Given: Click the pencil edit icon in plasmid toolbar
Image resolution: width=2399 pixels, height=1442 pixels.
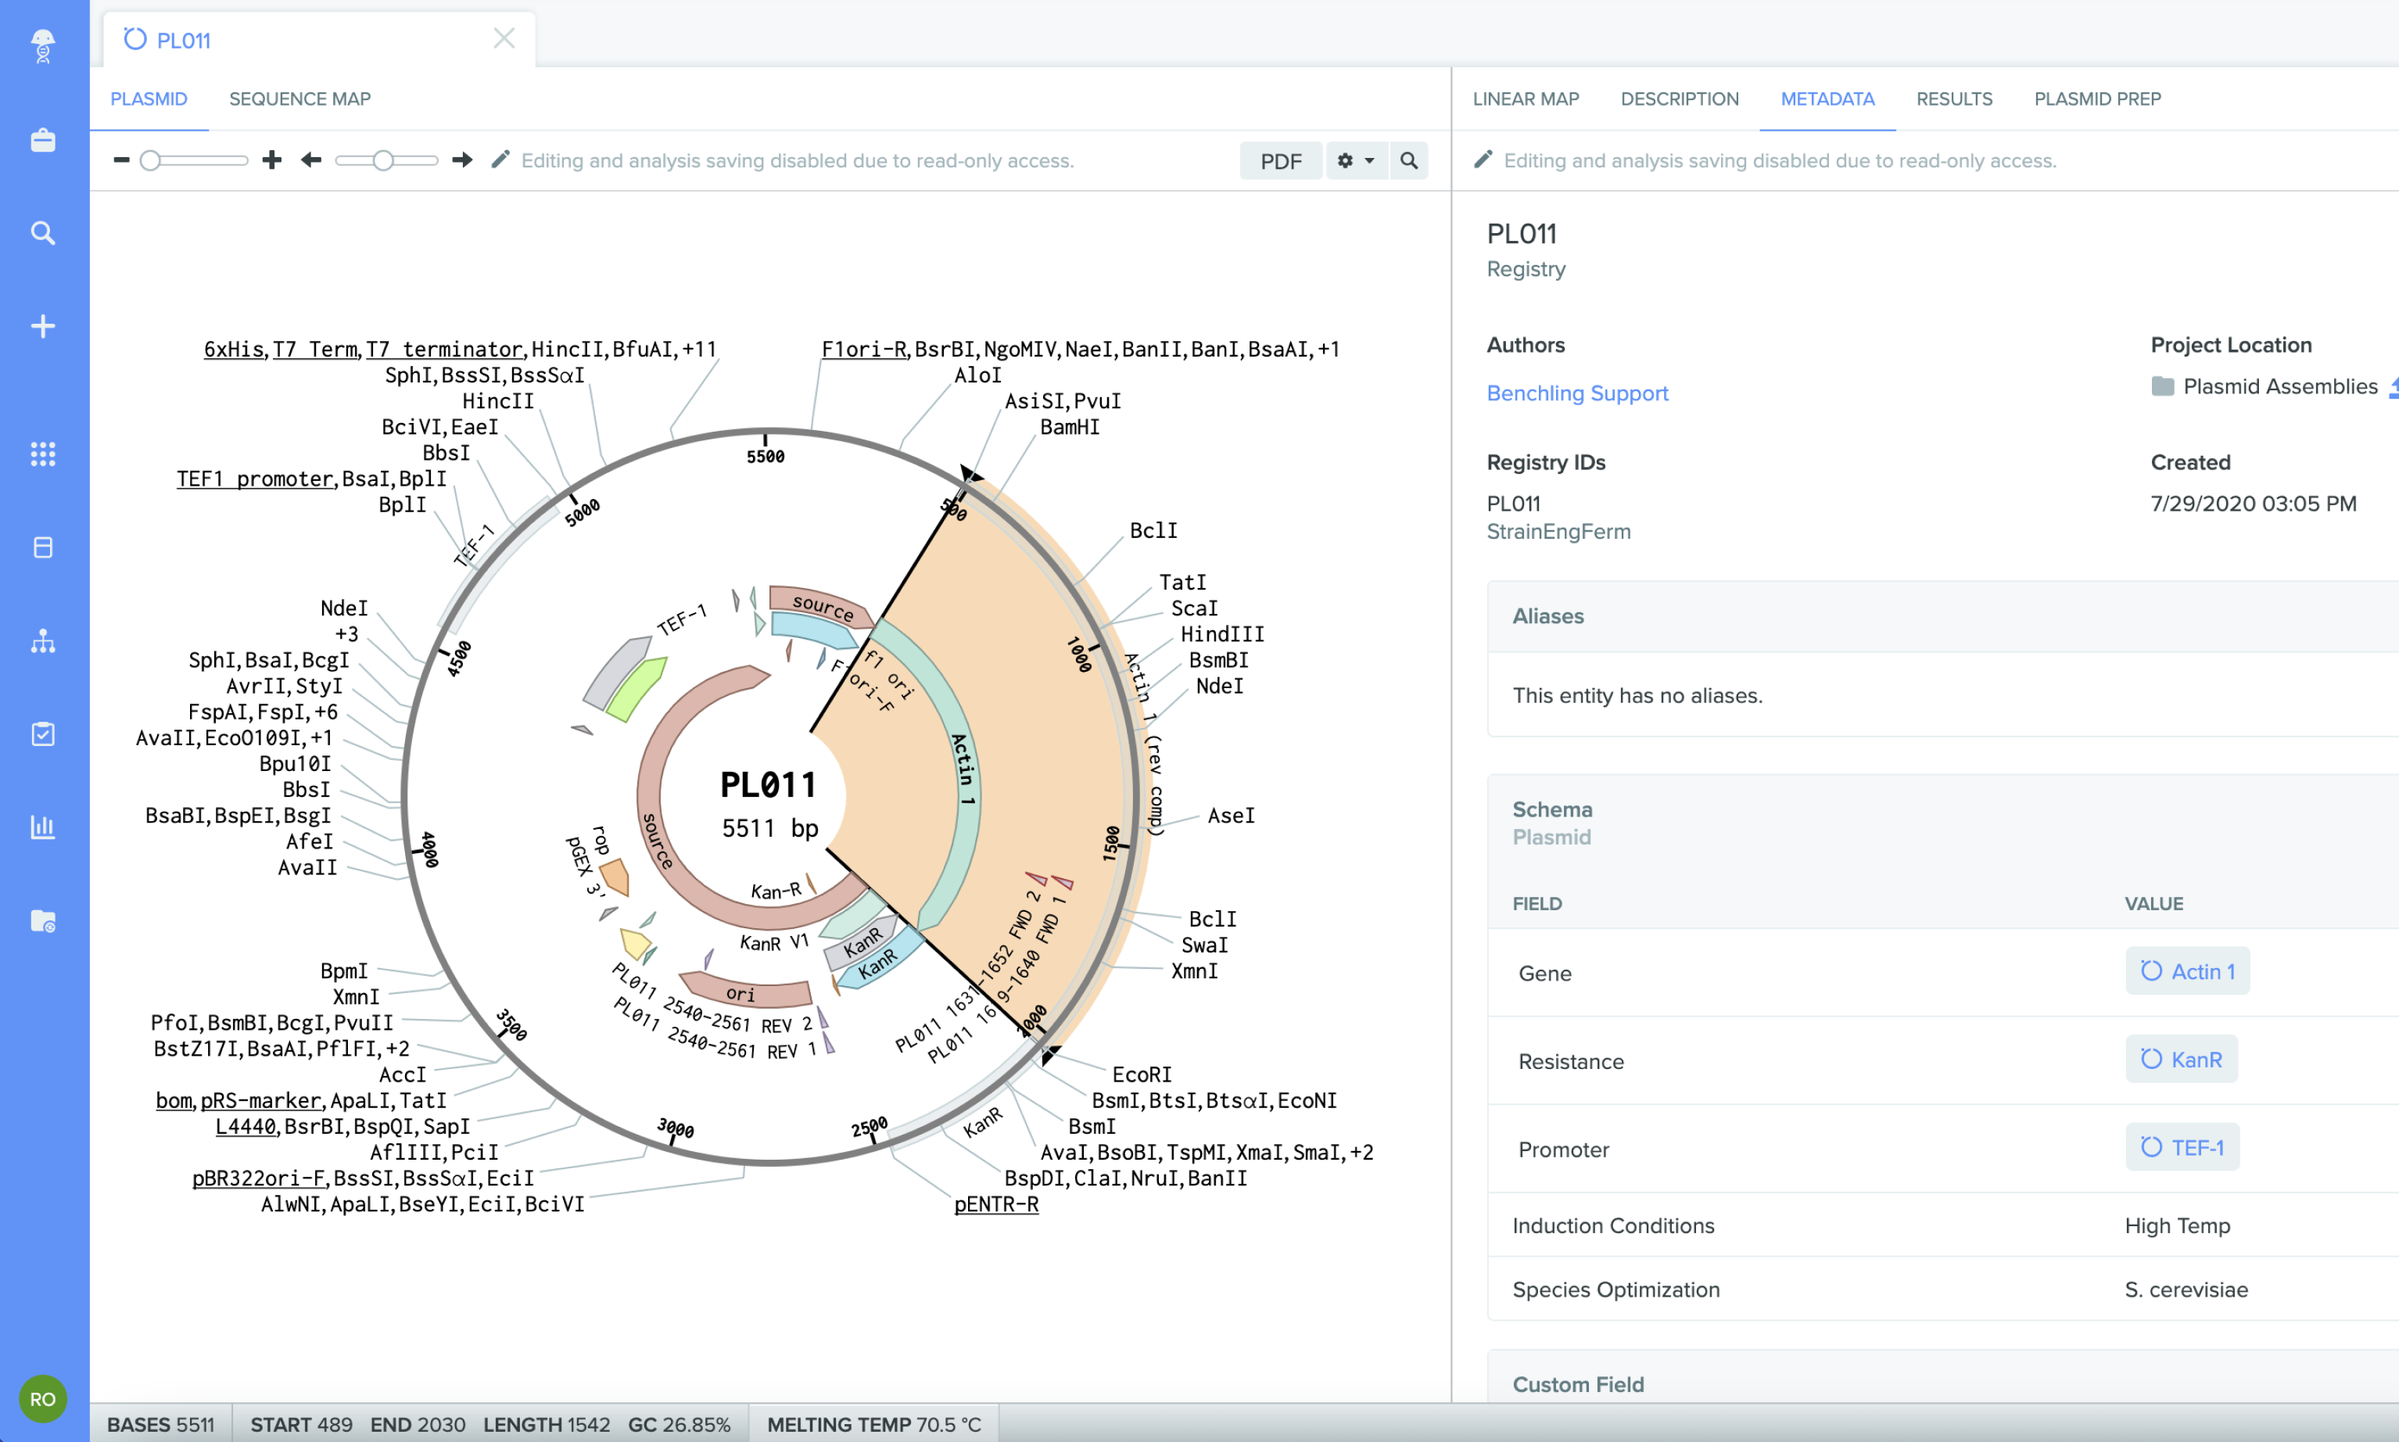Looking at the screenshot, I should tap(500, 160).
